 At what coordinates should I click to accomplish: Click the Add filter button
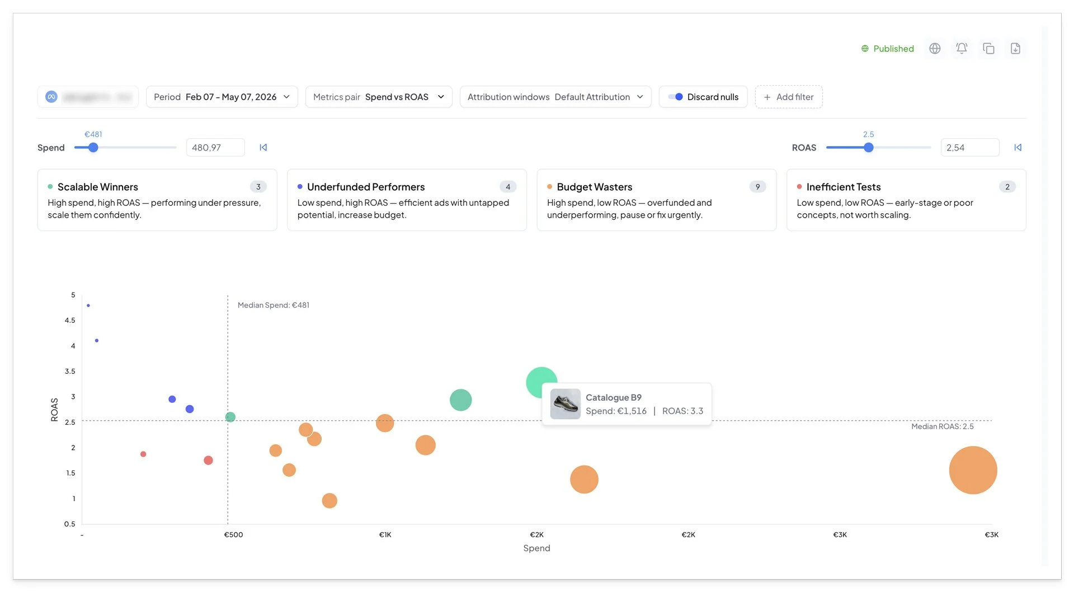coord(789,97)
